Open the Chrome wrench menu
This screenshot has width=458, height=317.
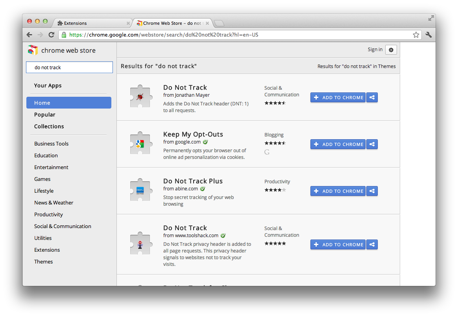[x=428, y=35]
